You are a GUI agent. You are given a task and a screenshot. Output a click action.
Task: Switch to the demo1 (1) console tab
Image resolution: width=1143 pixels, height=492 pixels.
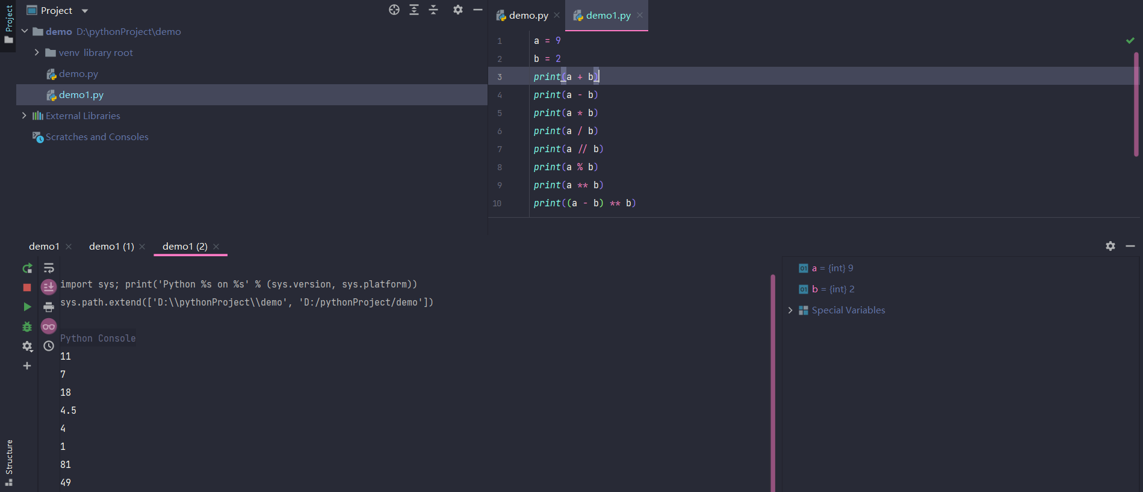click(111, 247)
